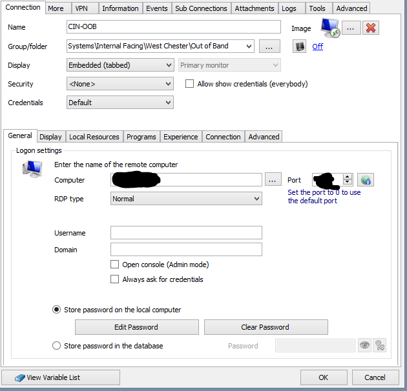Click the Edit Password button

[x=137, y=327]
